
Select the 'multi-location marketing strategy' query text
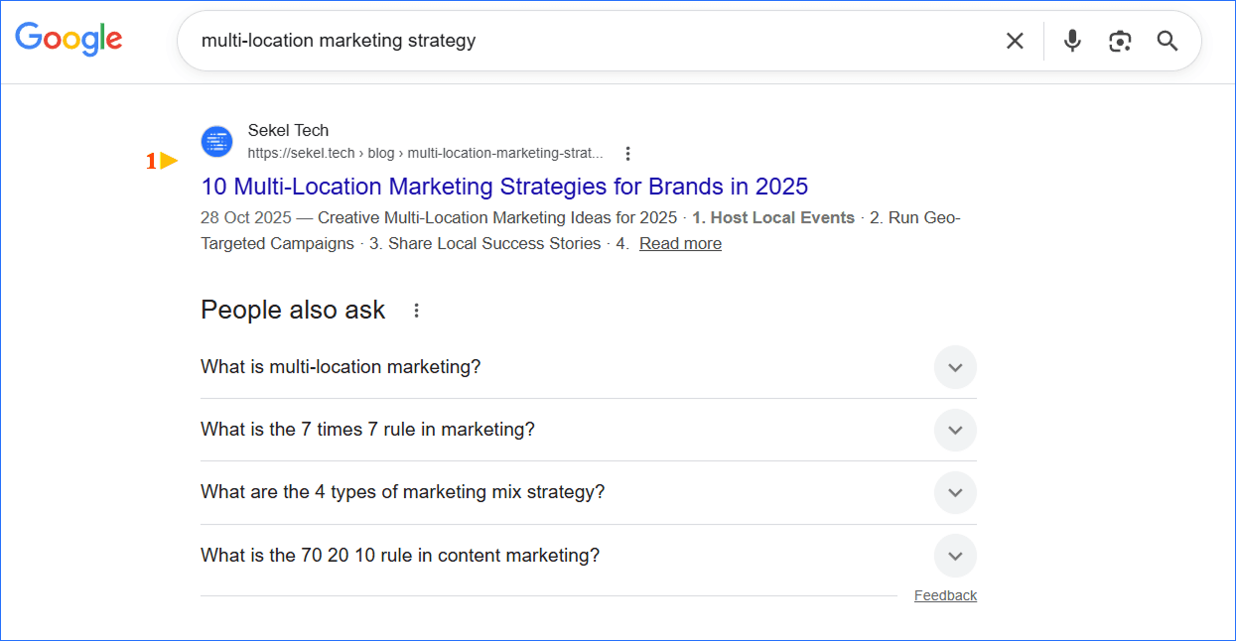pyautogui.click(x=339, y=41)
